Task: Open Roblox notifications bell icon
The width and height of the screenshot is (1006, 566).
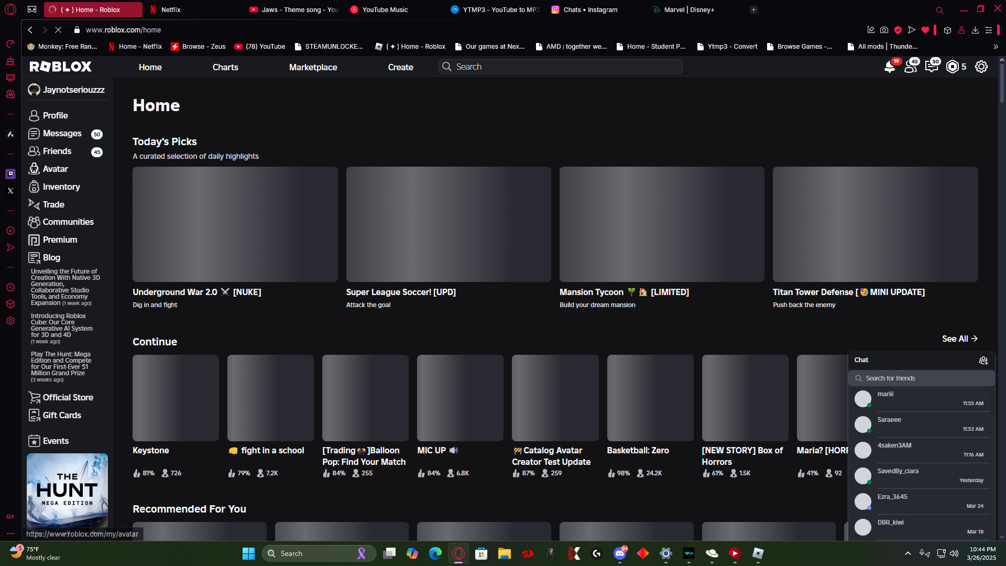Action: [x=889, y=67]
